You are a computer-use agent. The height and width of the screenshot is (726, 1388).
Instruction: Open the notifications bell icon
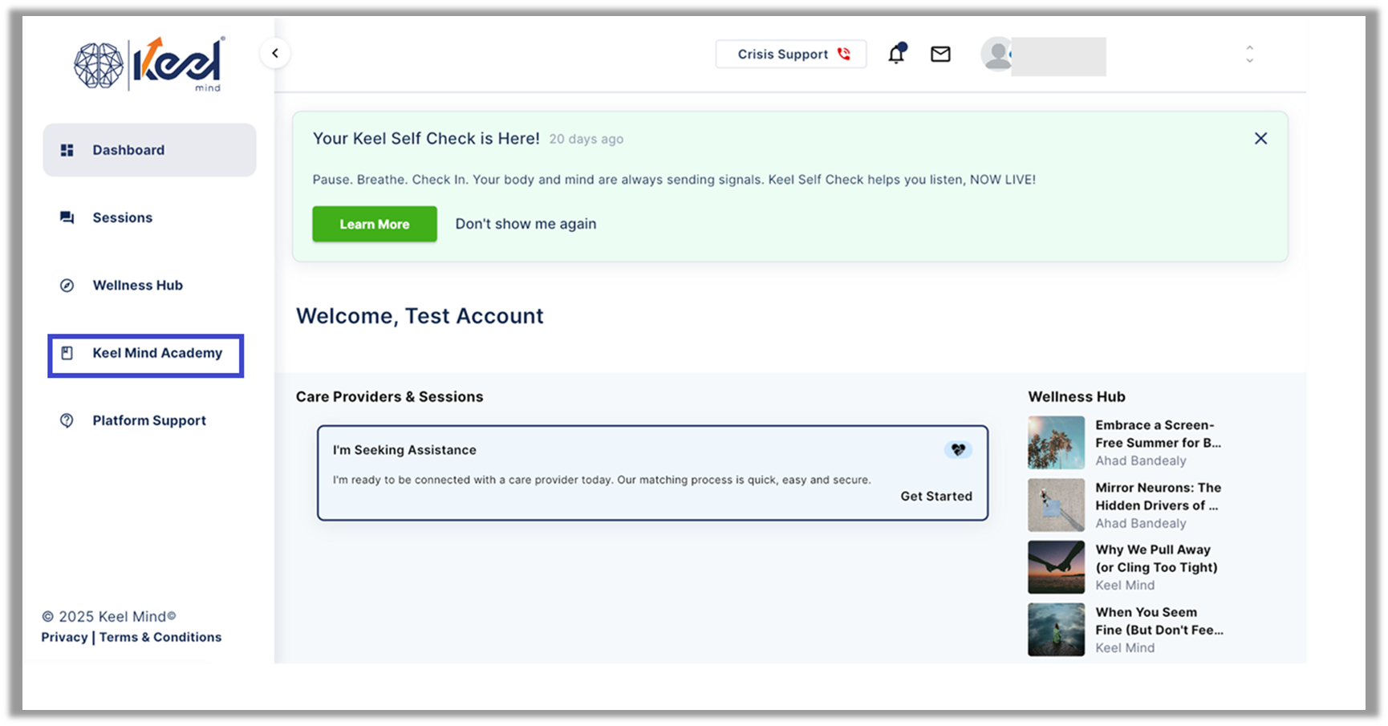coord(896,54)
